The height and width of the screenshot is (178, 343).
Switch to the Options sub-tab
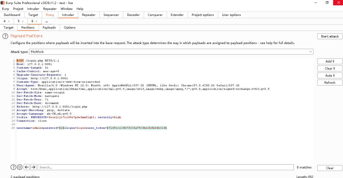pyautogui.click(x=70, y=28)
